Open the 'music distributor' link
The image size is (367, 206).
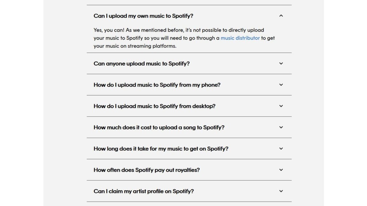tap(240, 38)
